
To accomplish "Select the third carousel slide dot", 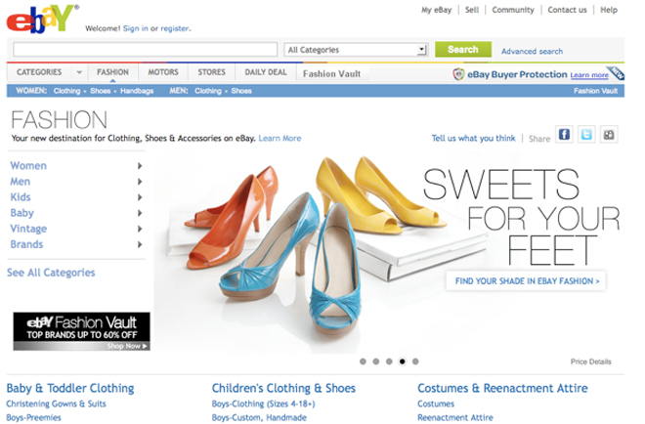I will point(389,361).
